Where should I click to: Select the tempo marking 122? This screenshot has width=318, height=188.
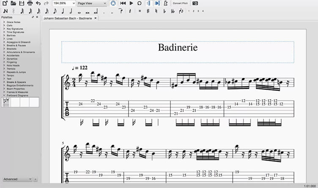click(x=79, y=68)
